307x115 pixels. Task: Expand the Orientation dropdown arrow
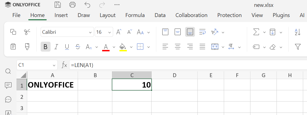223,32
